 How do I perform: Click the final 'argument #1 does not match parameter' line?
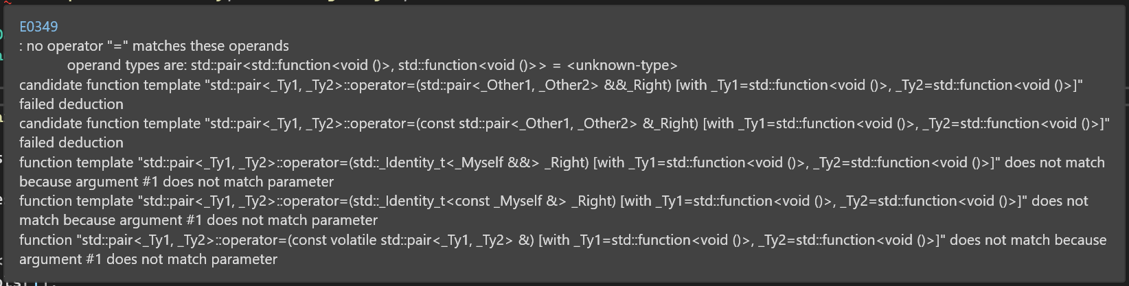(148, 259)
